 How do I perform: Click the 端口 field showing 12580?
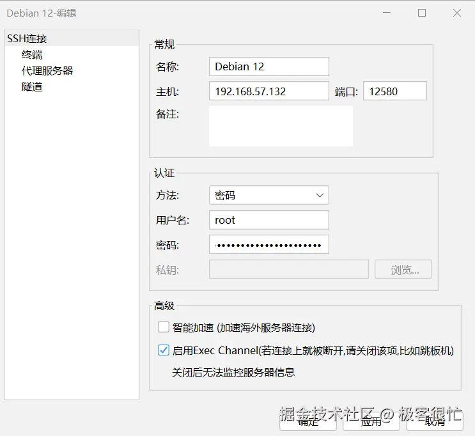tap(395, 91)
